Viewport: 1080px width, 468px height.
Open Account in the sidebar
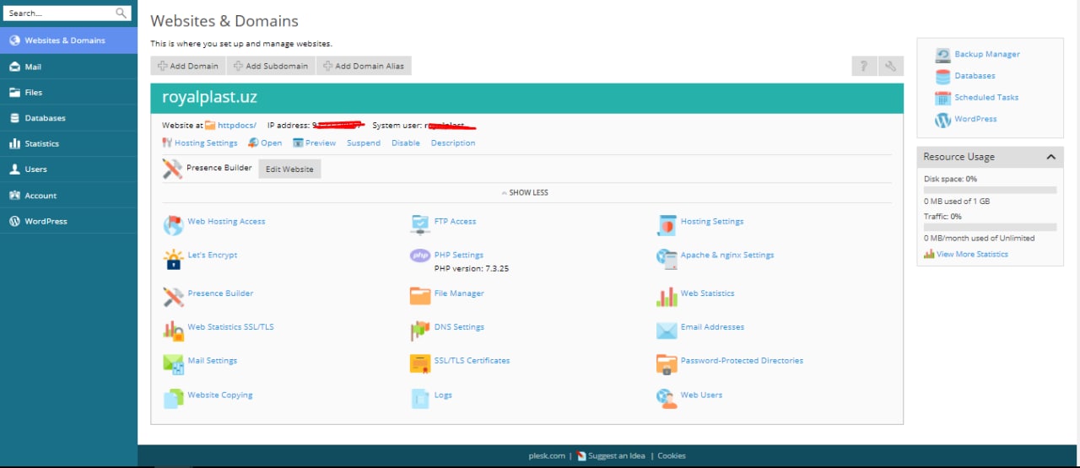(68, 195)
